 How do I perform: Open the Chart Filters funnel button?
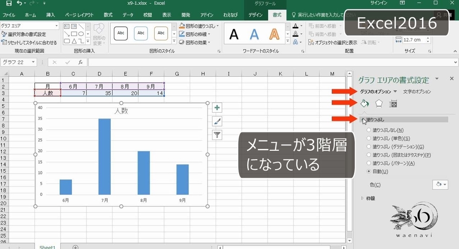click(217, 135)
